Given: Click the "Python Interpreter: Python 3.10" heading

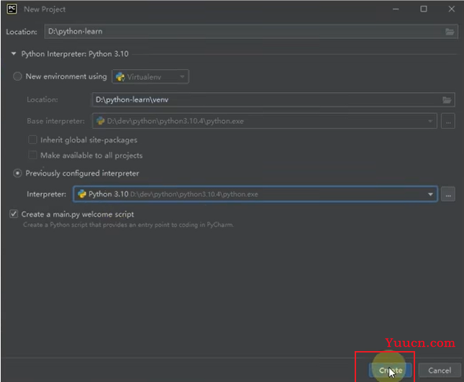Looking at the screenshot, I should 75,54.
